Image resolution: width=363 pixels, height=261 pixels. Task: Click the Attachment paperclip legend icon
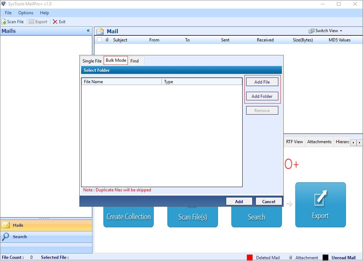click(x=290, y=257)
